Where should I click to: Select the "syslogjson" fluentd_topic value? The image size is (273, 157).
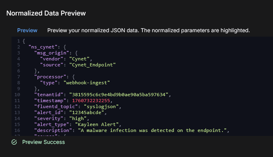click(x=101, y=107)
